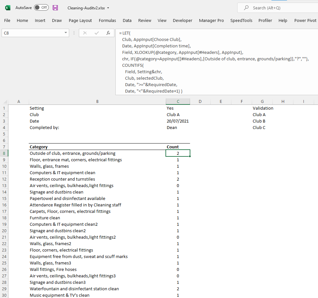Open the SpeedTools tab
318x298 pixels.
[241, 20]
